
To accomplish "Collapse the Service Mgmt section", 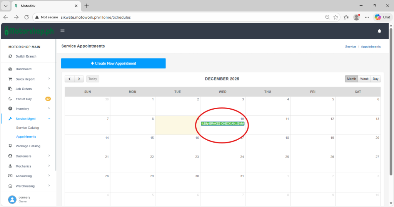I will [49, 119].
